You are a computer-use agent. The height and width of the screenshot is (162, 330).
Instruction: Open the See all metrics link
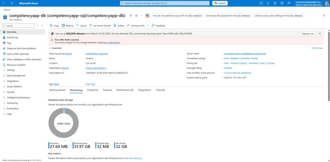pyautogui.click(x=133, y=158)
